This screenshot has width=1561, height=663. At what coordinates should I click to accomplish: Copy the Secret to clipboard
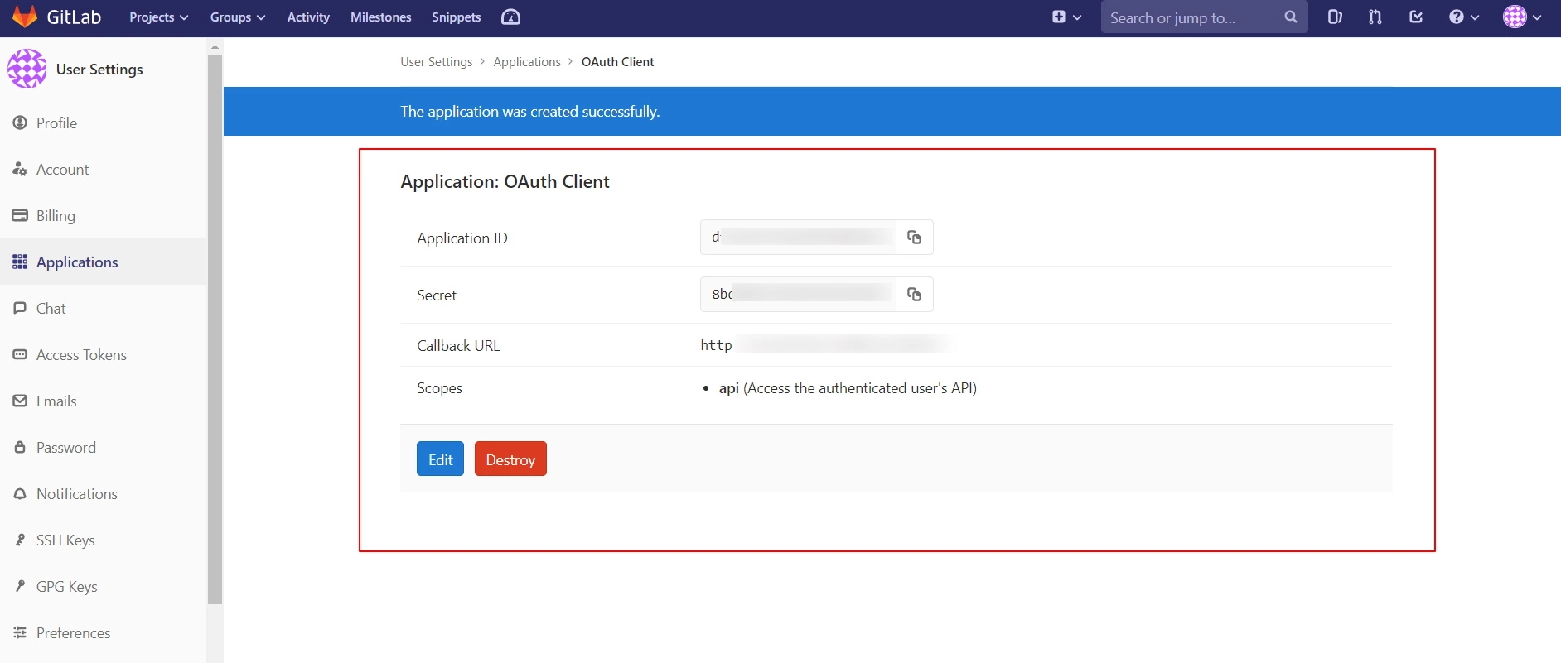[915, 295]
